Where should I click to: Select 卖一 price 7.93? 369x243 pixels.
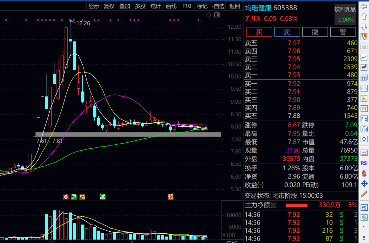point(294,75)
